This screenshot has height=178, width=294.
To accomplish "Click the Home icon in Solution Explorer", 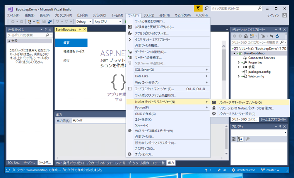I will point(246,36).
